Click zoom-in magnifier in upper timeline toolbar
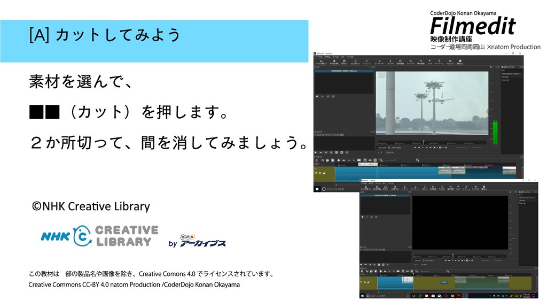This screenshot has width=547, height=308. pos(418,160)
